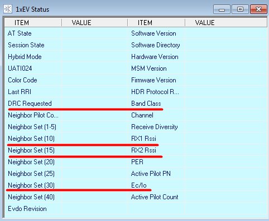Click the second ITEM column header

pos(156,23)
